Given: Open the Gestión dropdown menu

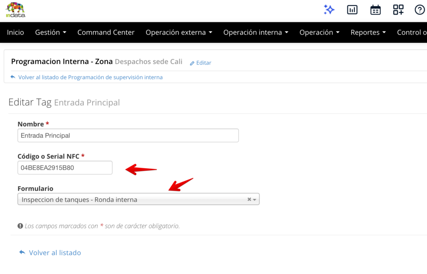Looking at the screenshot, I should (x=50, y=32).
